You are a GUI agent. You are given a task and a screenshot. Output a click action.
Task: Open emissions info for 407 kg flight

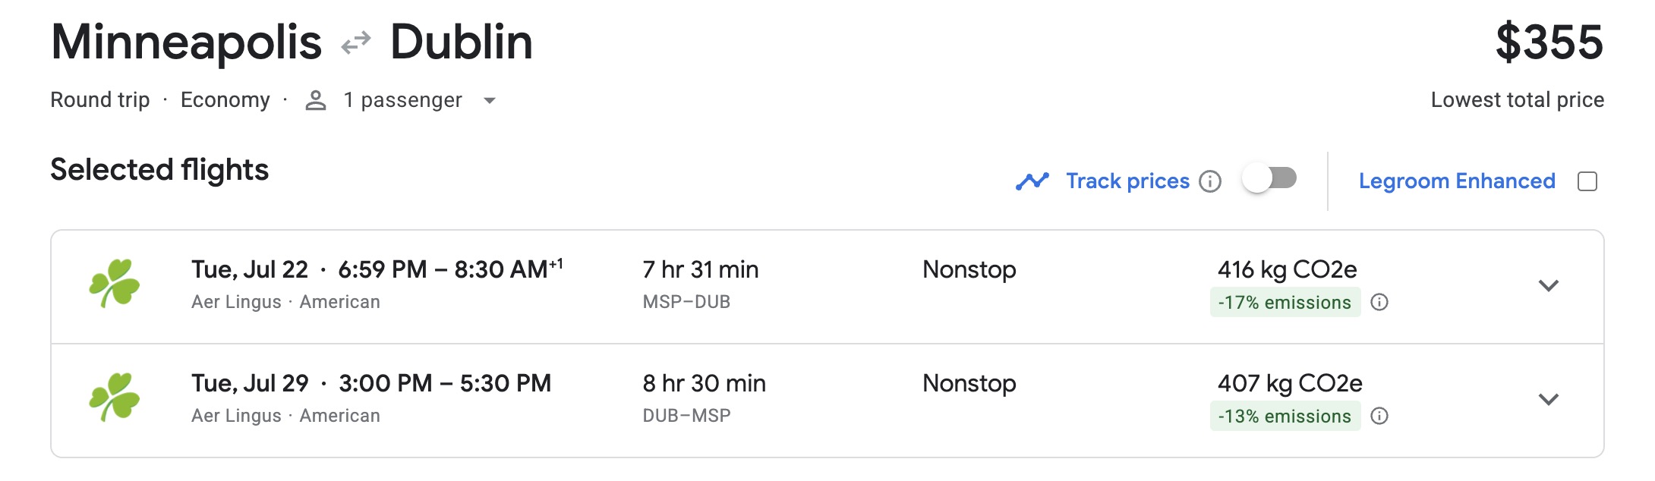point(1379,416)
